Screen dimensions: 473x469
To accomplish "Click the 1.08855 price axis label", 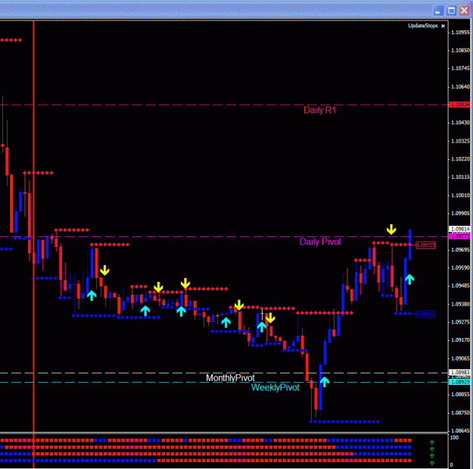I will coord(460,395).
